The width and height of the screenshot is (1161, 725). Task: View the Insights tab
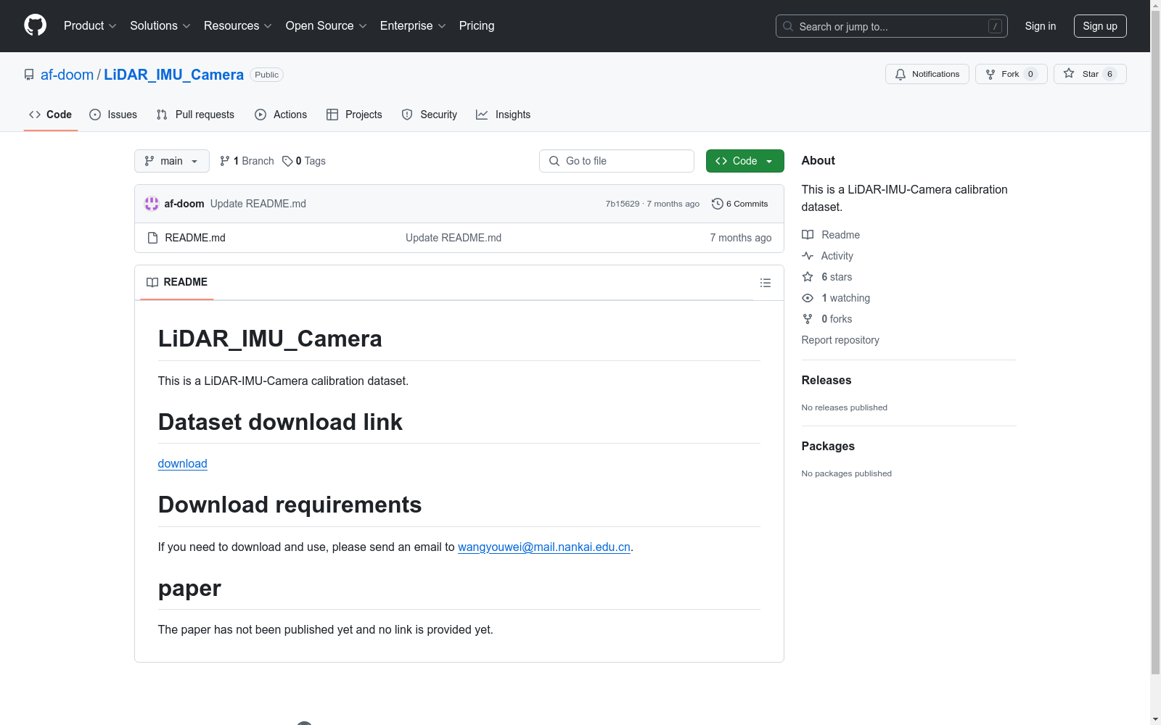coord(504,115)
